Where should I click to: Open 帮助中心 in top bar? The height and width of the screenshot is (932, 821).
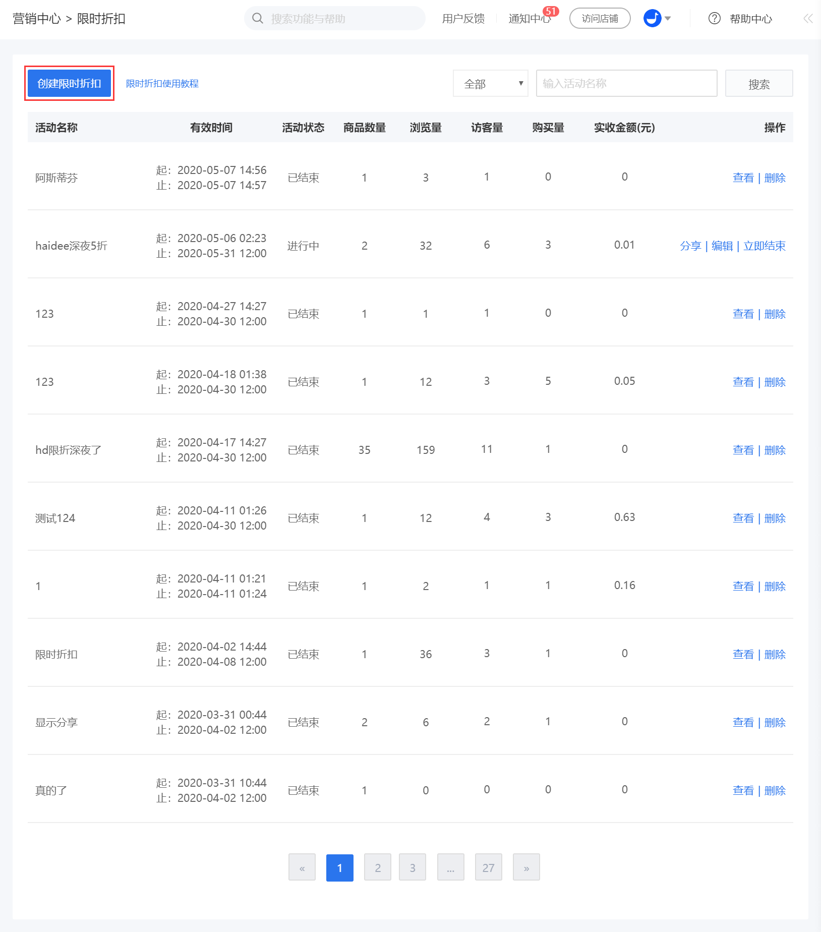[751, 19]
